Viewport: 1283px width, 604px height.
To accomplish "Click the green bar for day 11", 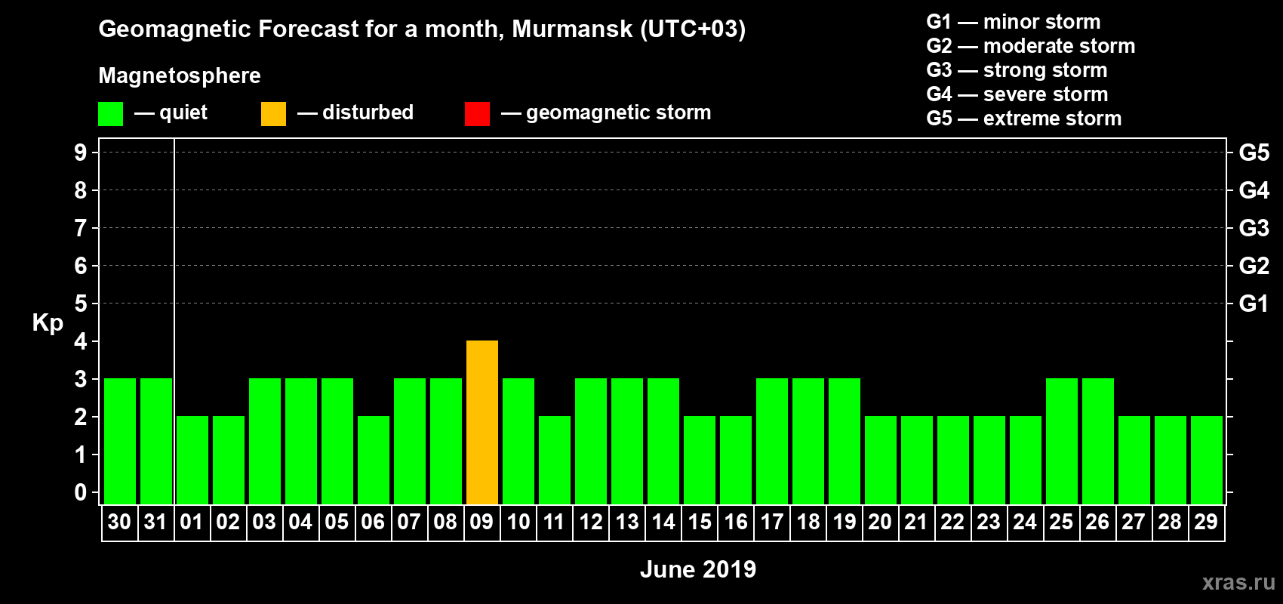I will (555, 461).
